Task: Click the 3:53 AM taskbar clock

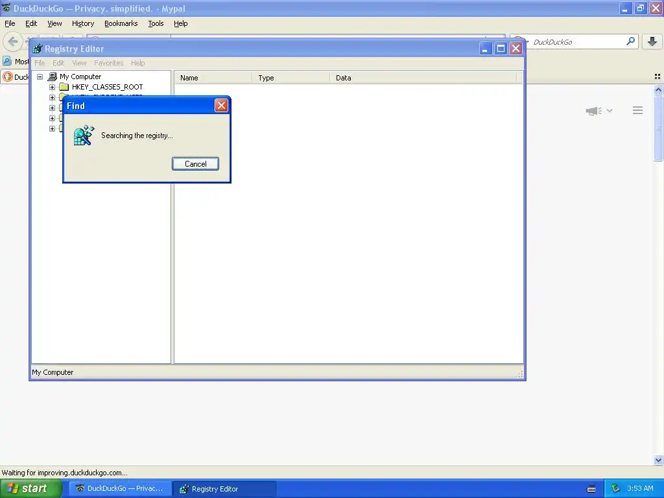Action: pyautogui.click(x=640, y=489)
